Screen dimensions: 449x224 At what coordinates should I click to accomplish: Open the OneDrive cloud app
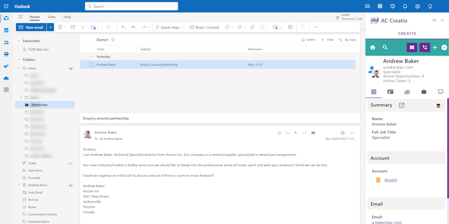click(6, 78)
